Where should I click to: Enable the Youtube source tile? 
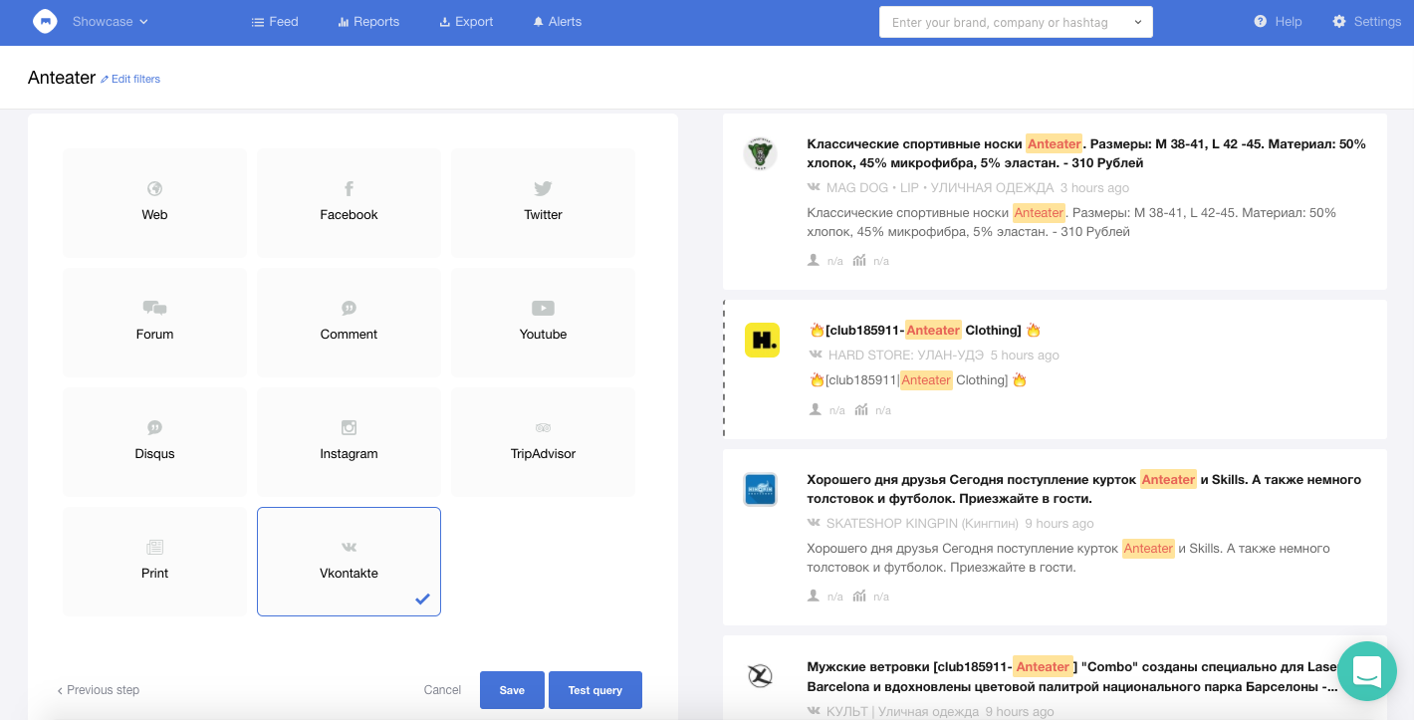pos(543,323)
